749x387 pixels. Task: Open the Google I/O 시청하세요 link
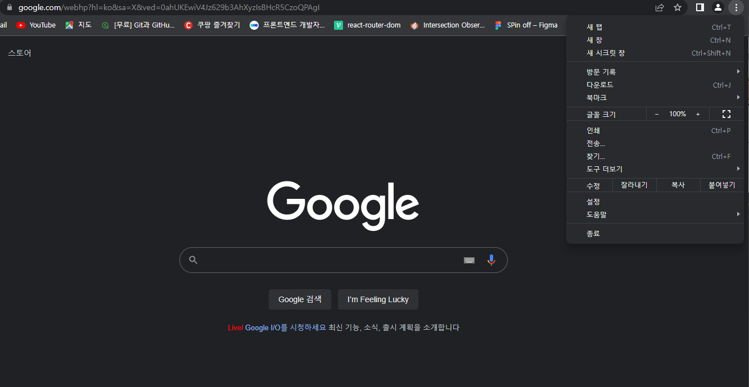click(286, 327)
